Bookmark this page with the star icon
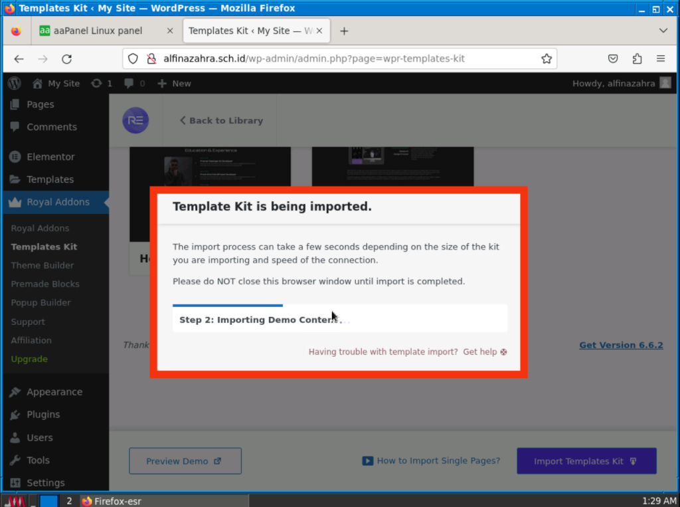The height and width of the screenshot is (507, 680). 547,58
